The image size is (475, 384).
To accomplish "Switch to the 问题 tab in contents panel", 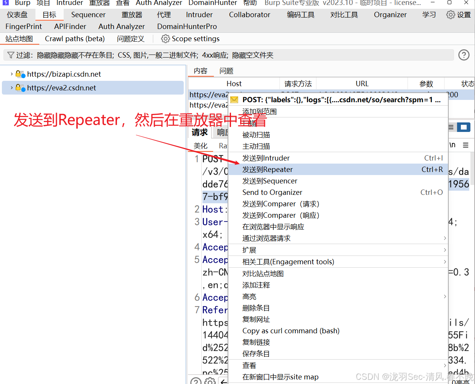I will click(x=226, y=71).
